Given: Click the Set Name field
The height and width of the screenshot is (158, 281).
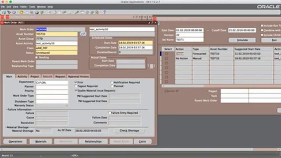Looking at the screenshot, I should [x=189, y=39].
